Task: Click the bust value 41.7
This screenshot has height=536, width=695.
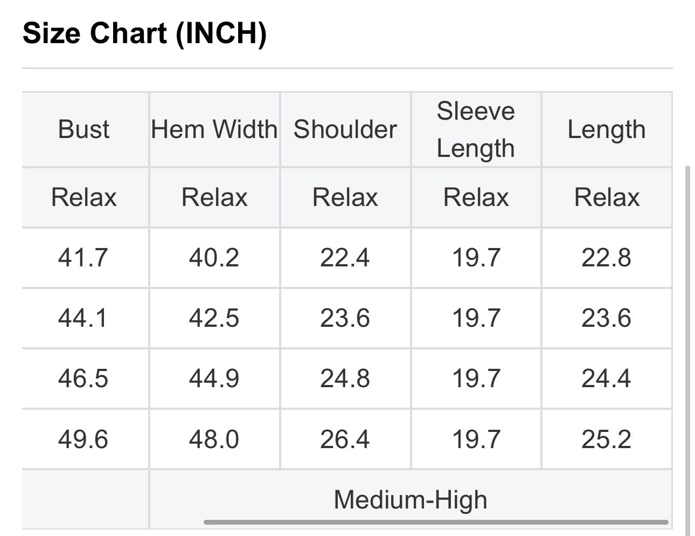Action: click(83, 258)
